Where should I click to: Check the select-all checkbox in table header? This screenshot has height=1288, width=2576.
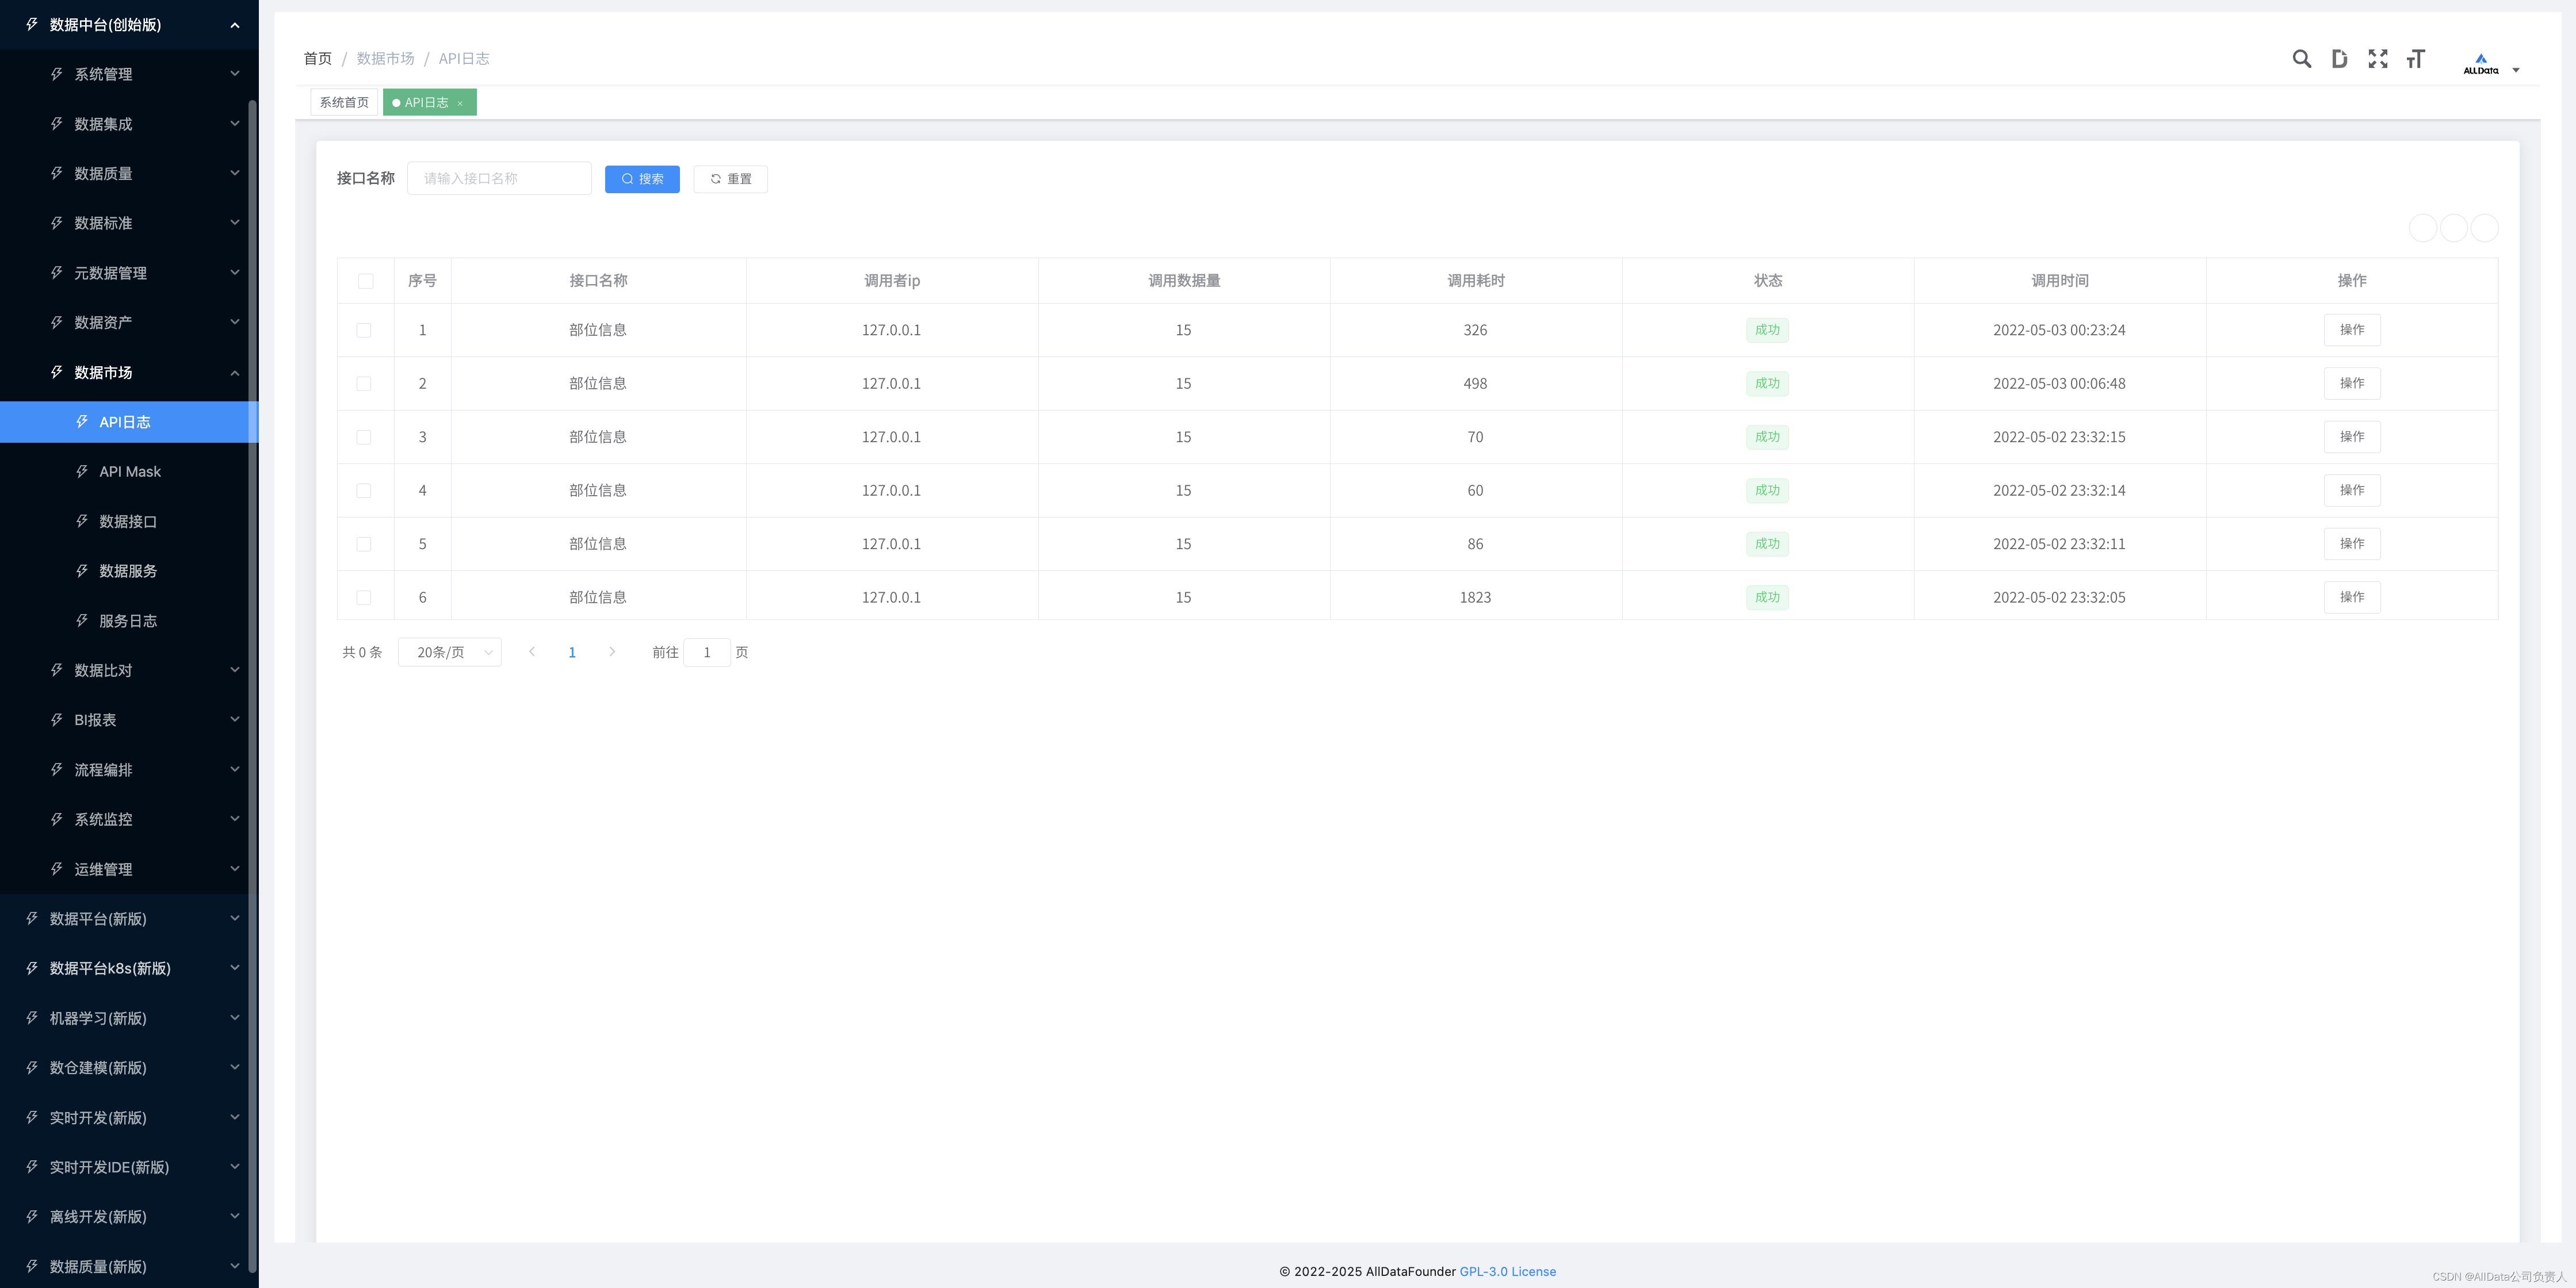365,281
